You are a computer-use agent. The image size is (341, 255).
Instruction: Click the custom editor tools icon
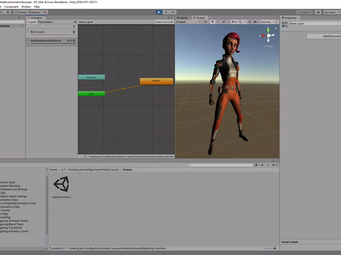(8, 12)
